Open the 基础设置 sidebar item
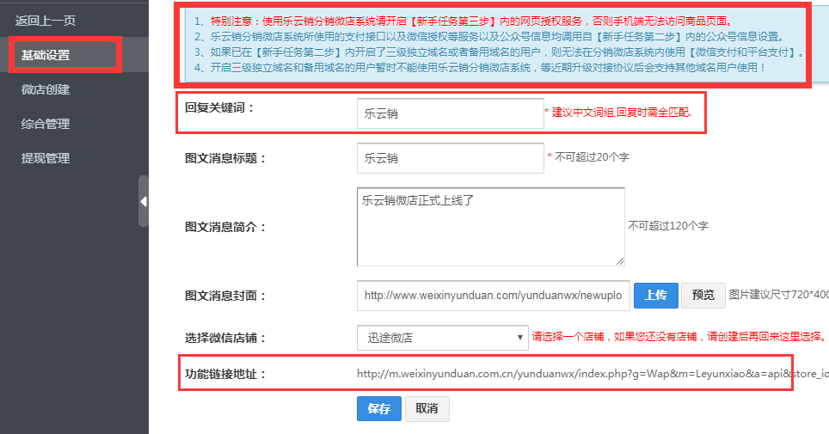829x434 pixels. pyautogui.click(x=46, y=55)
